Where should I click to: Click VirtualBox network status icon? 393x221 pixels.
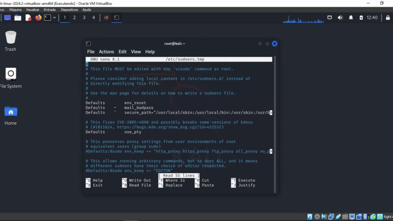coord(331,217)
